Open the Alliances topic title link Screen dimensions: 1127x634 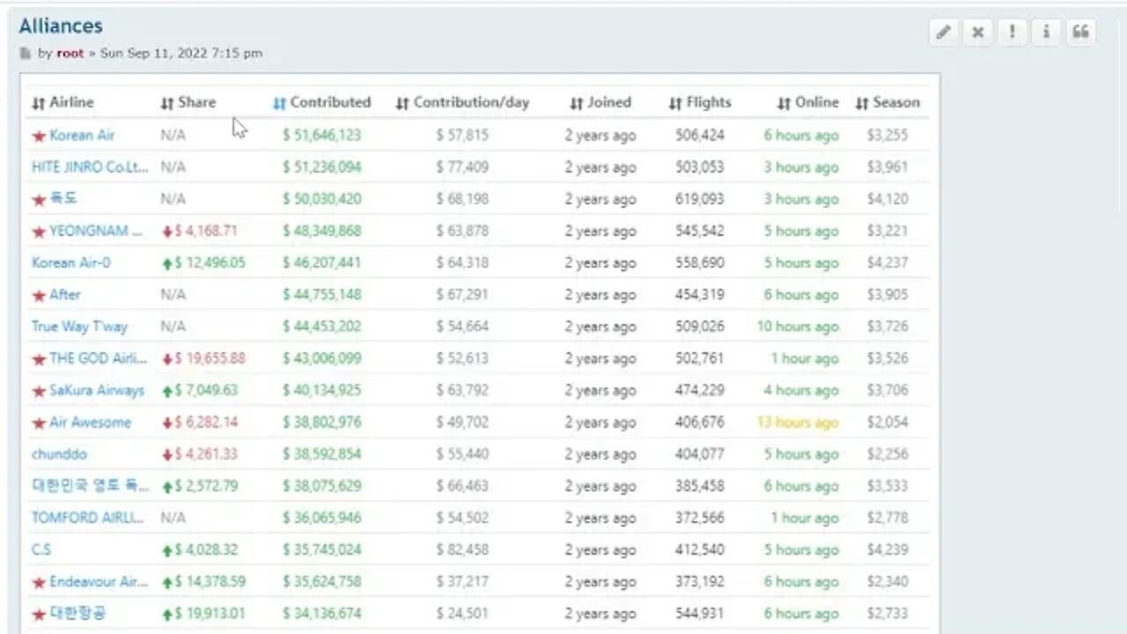point(61,26)
